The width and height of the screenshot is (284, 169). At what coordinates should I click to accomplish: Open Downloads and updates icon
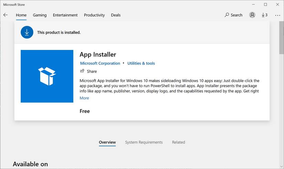coord(264,15)
